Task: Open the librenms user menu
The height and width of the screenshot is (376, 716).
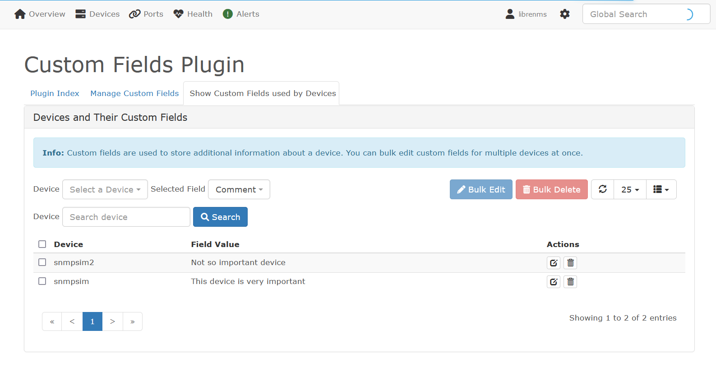Action: point(526,14)
